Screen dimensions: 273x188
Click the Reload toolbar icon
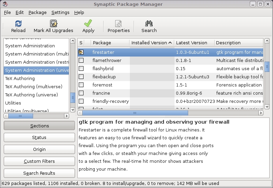tap(18, 23)
